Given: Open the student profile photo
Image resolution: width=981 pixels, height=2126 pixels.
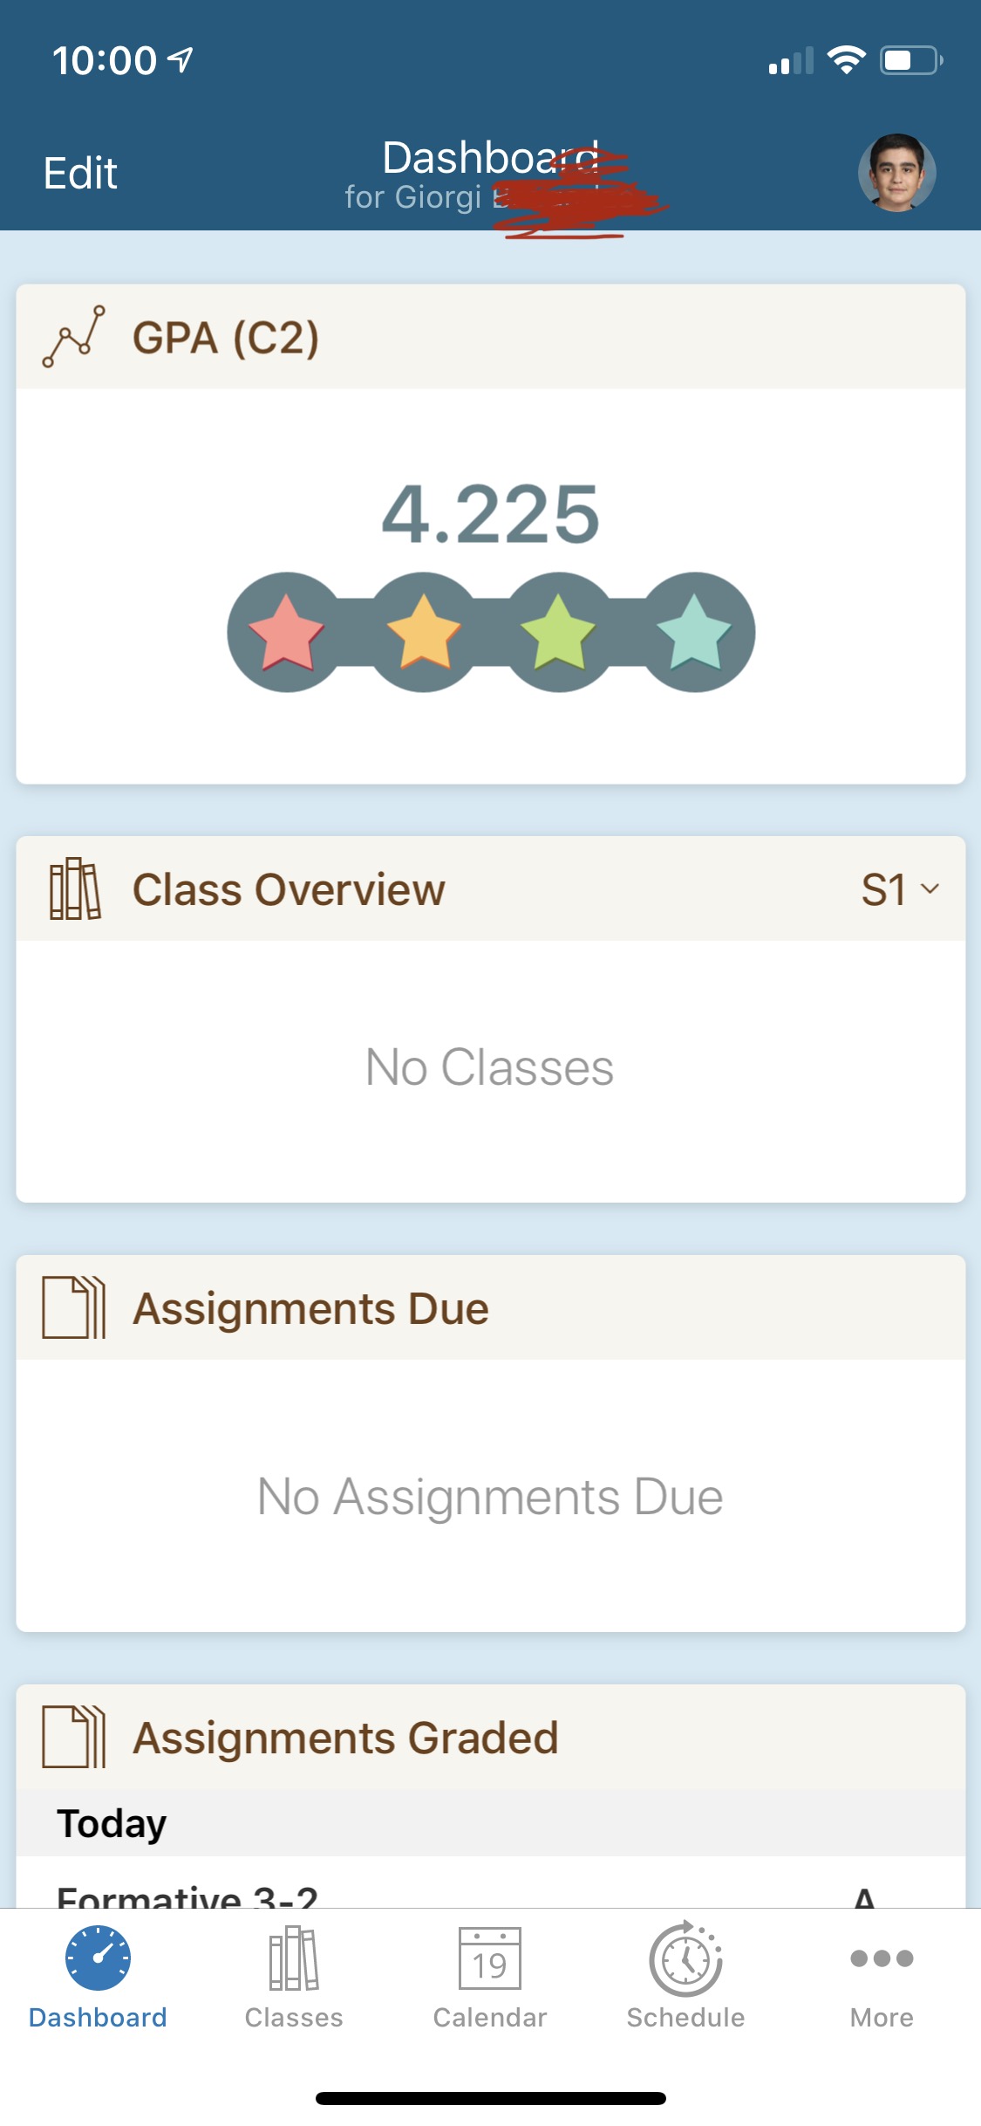Looking at the screenshot, I should [x=896, y=173].
